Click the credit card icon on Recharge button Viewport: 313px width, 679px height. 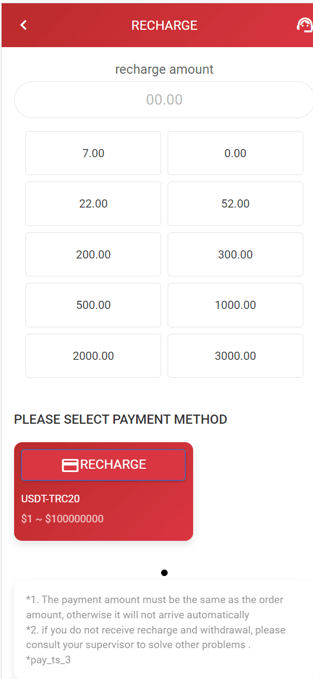pos(70,465)
